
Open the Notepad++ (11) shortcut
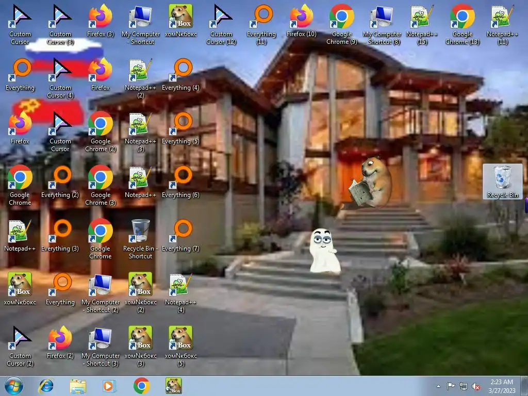click(x=502, y=24)
